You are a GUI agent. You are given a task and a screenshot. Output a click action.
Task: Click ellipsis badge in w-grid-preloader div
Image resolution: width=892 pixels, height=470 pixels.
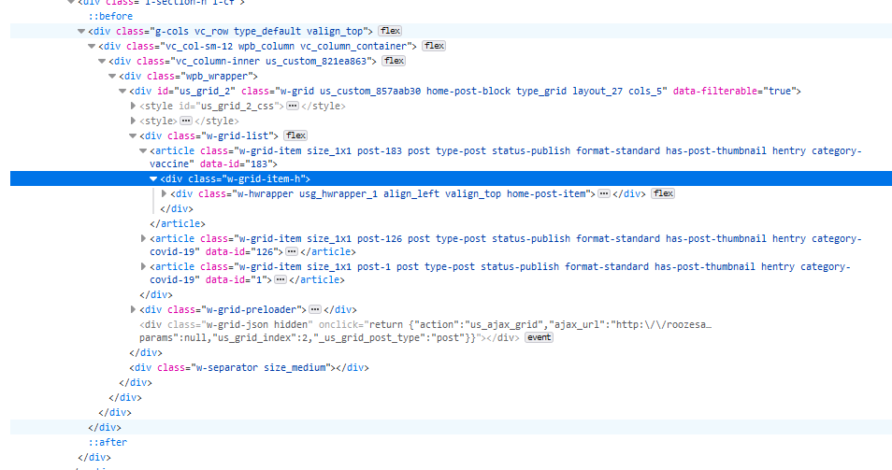click(315, 309)
